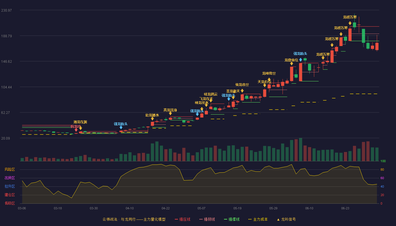Click the 03-18 date label
Image resolution: width=396 pixels, height=226 pixels.
click(x=58, y=208)
